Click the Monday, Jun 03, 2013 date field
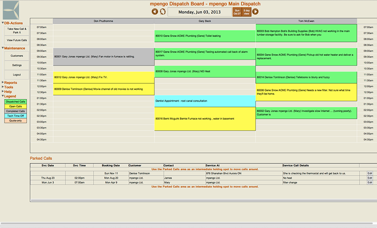 [199, 12]
